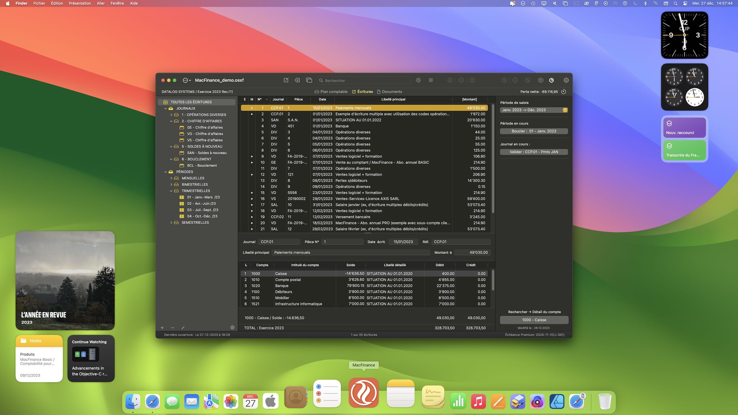Select account line 1020 Banque
The height and width of the screenshot is (415, 738).
[364, 286]
